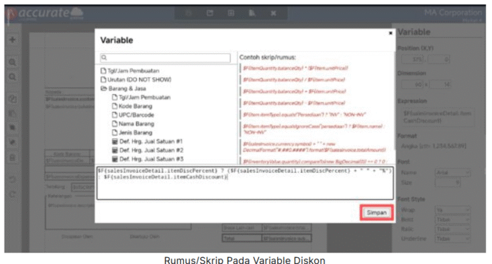This screenshot has width=492, height=264.
Task: Click the Dimension height field
Action: [x=440, y=84]
